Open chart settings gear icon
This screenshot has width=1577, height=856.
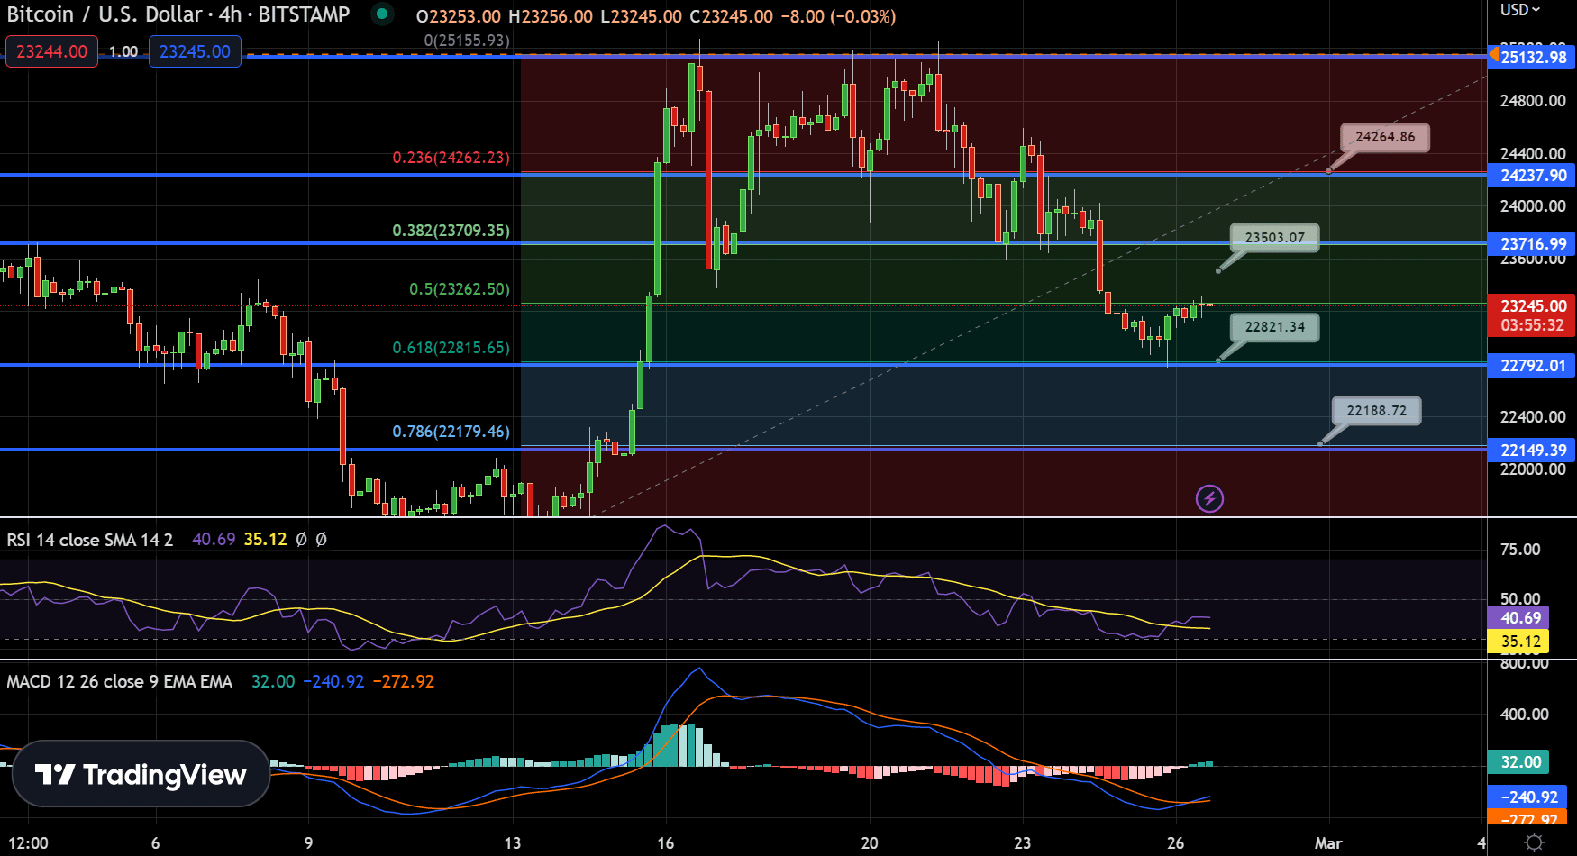point(1534,842)
